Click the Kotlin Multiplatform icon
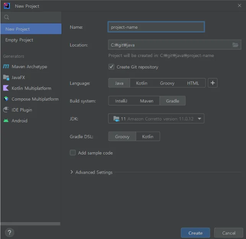Image resolution: width=246 pixels, height=239 pixels. click(6, 88)
